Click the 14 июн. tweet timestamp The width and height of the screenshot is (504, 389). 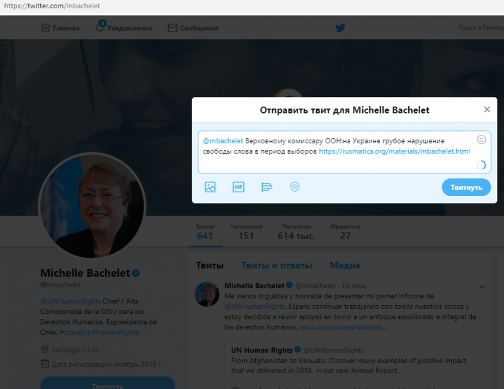pyautogui.click(x=354, y=286)
